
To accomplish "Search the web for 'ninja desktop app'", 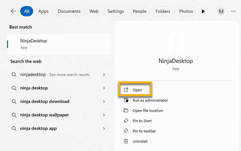I will coord(39,129).
